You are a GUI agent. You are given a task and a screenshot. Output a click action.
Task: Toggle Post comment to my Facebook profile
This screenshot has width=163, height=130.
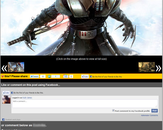coord(113,110)
